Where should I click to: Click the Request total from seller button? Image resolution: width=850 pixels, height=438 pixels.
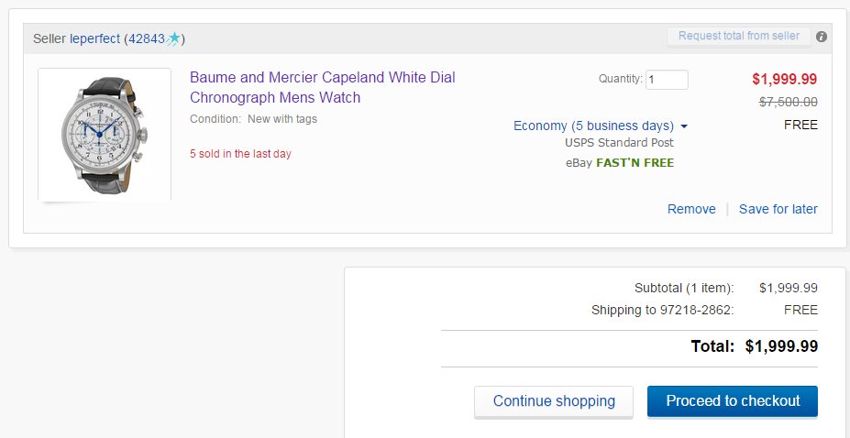point(739,37)
